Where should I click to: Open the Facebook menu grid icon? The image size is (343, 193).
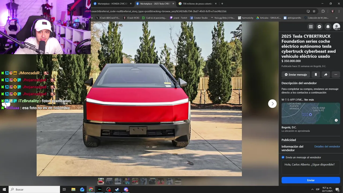pyautogui.click(x=311, y=27)
